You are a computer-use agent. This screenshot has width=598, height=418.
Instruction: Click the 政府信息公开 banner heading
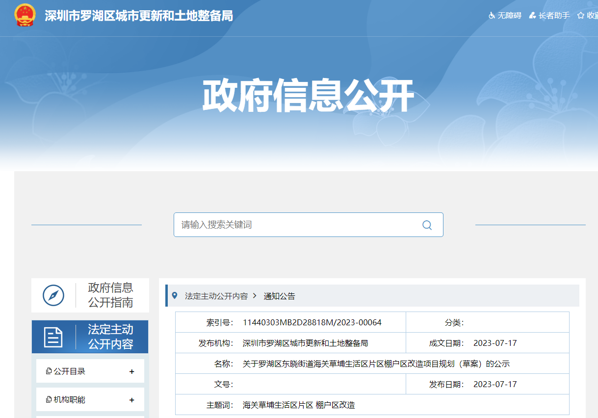308,96
